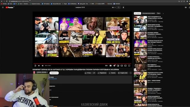Open end-screen video of shirtless men on purple
This screenshot has height=107, width=190.
point(70,24)
